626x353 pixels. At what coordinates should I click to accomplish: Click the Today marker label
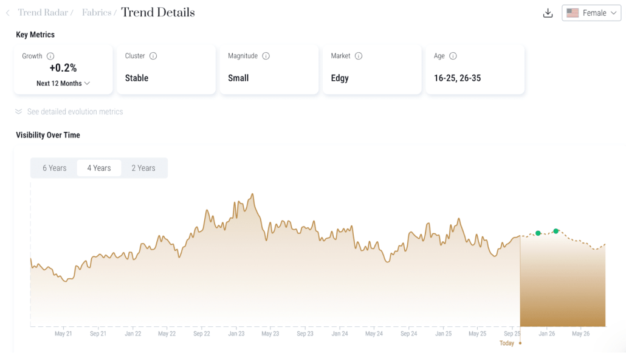pyautogui.click(x=507, y=343)
